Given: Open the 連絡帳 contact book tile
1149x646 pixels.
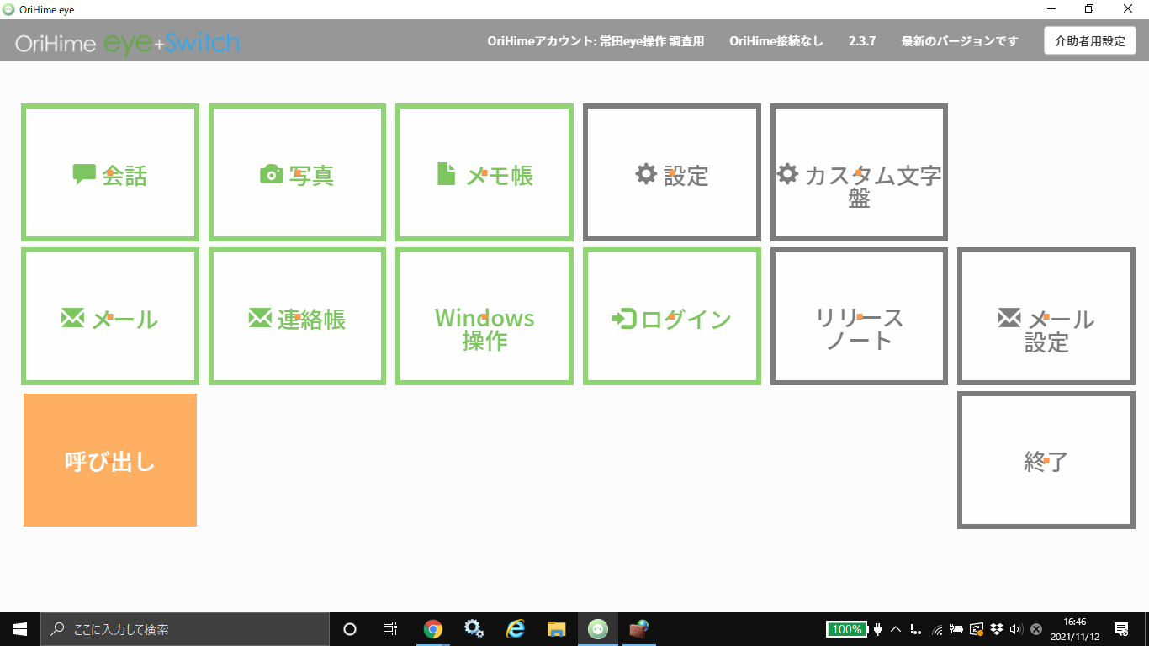Looking at the screenshot, I should pos(297,317).
